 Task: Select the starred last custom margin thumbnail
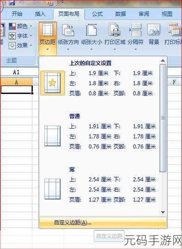(53, 83)
